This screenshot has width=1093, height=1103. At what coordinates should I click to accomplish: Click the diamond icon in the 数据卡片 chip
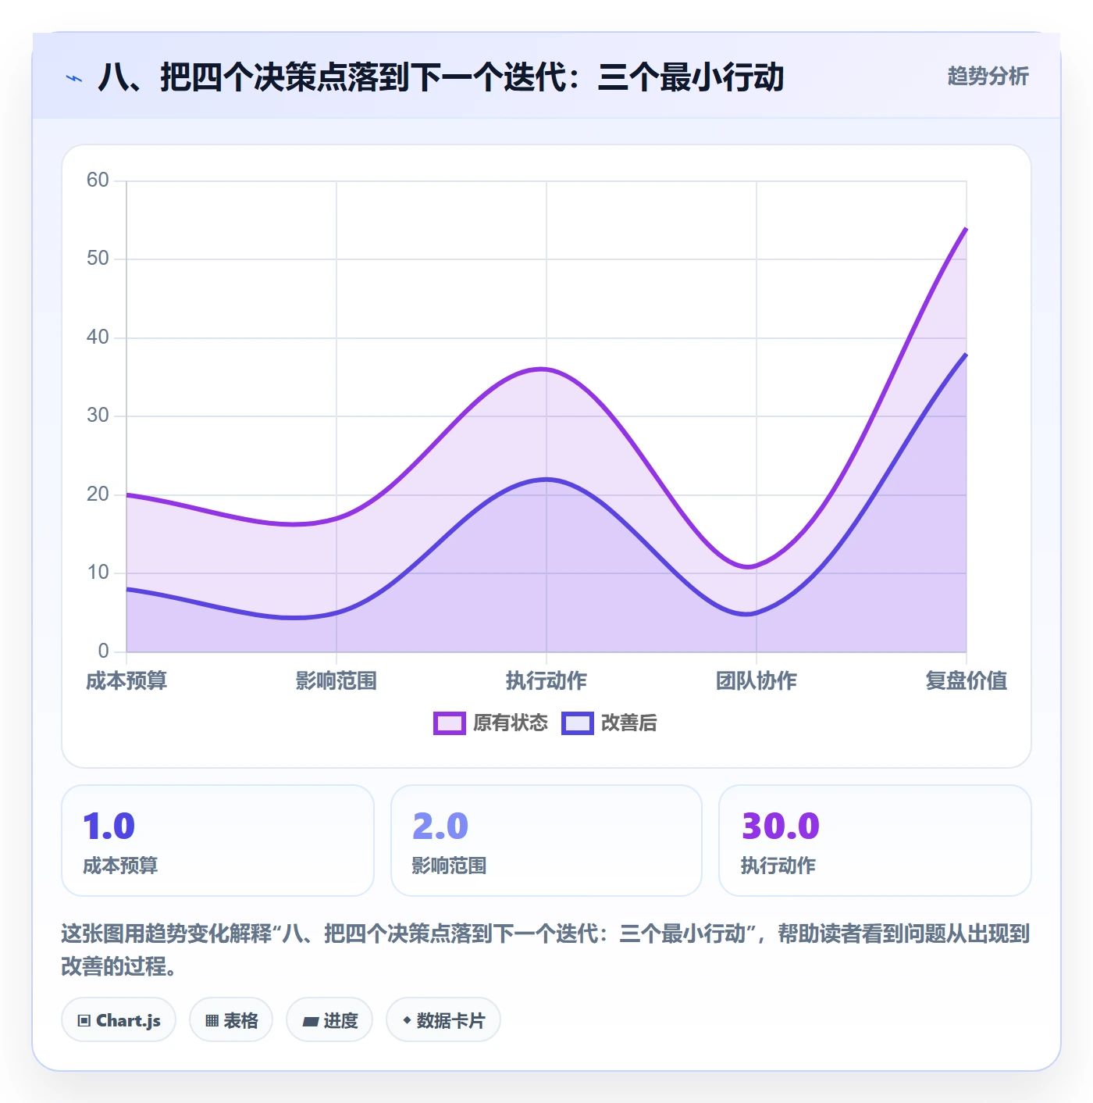tap(407, 1020)
